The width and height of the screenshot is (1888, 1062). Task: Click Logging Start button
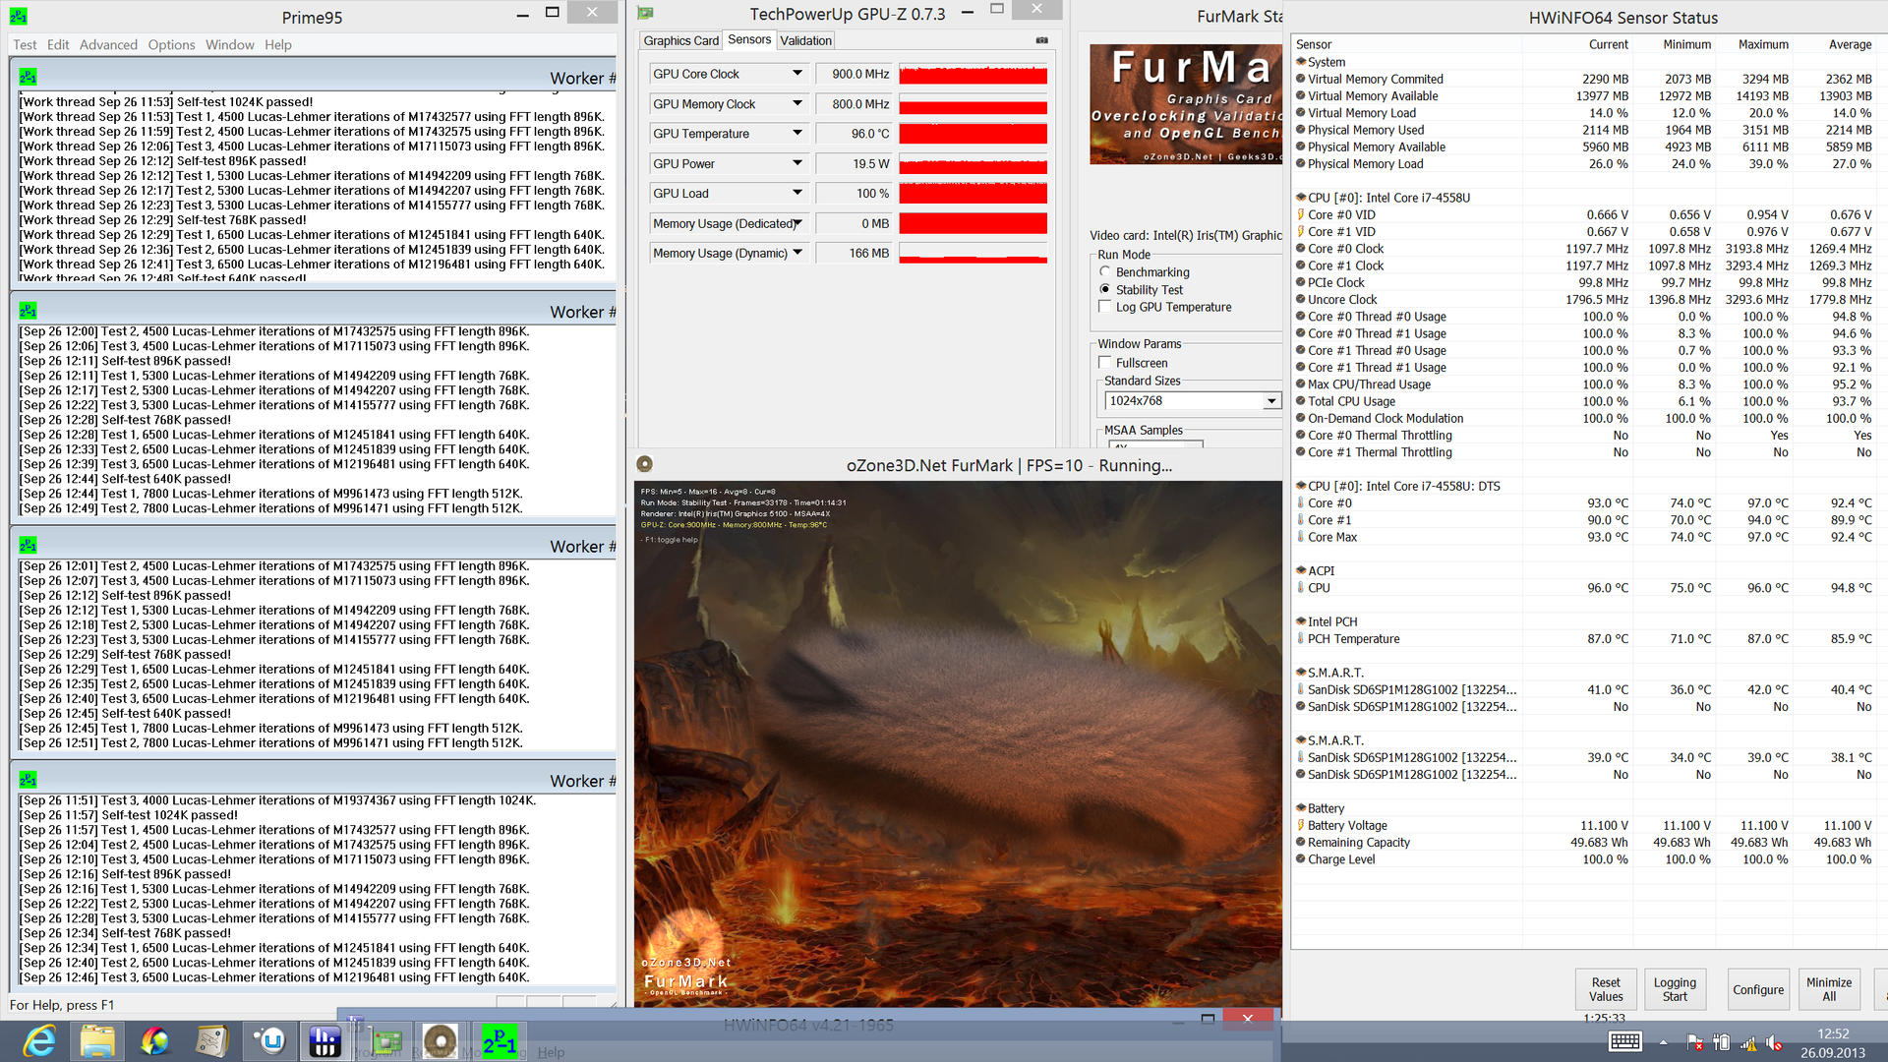tap(1675, 989)
